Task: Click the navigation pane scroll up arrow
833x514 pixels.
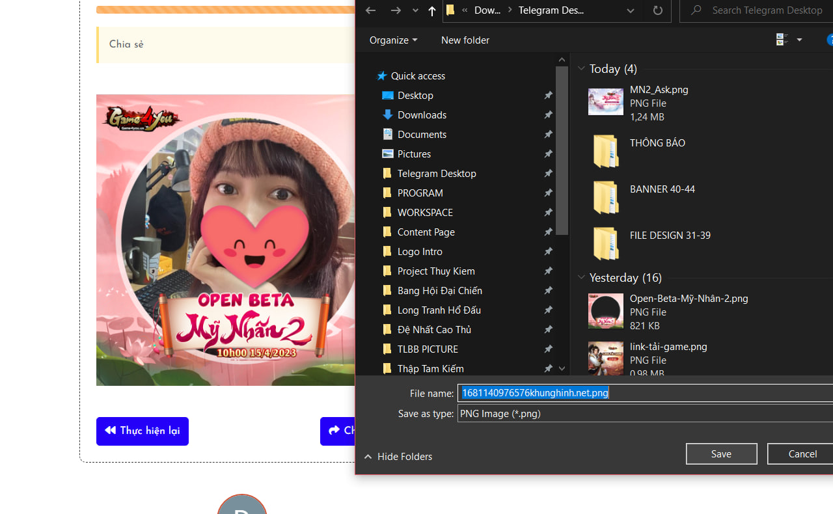Action: [562, 60]
